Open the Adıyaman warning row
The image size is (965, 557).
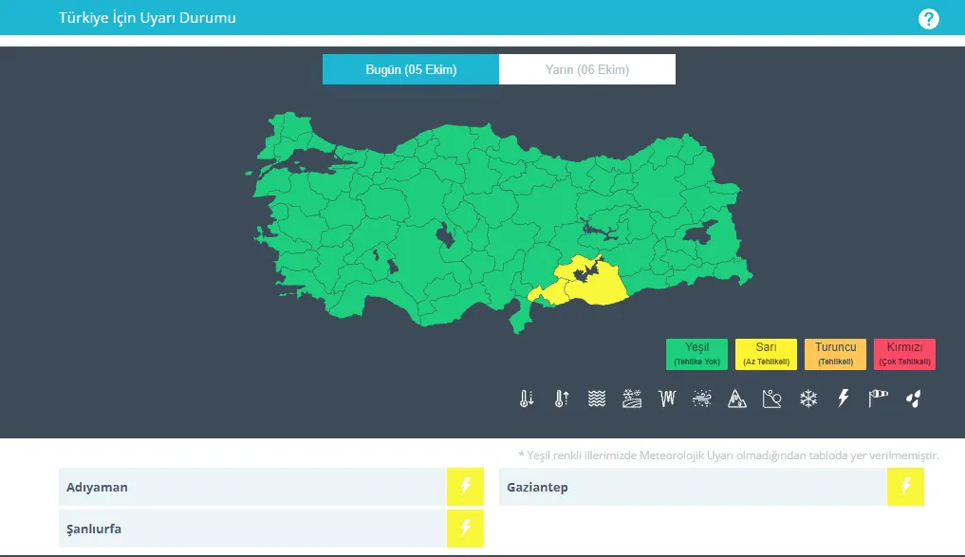tap(271, 487)
